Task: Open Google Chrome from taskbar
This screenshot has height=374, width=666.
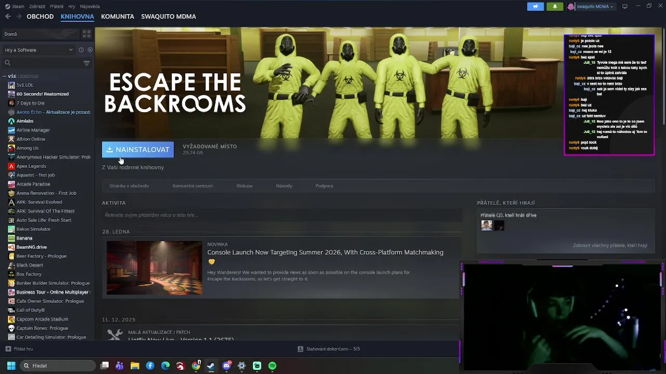Action: tap(196, 366)
